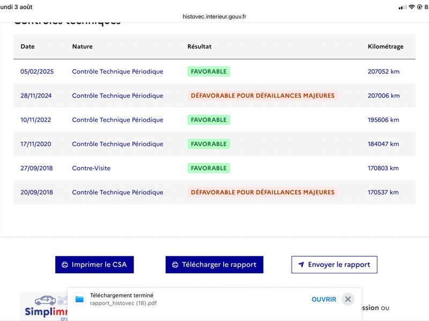Click the DÉFAVORABLE badge for 20/09/2018
The image size is (429, 321).
click(x=263, y=192)
